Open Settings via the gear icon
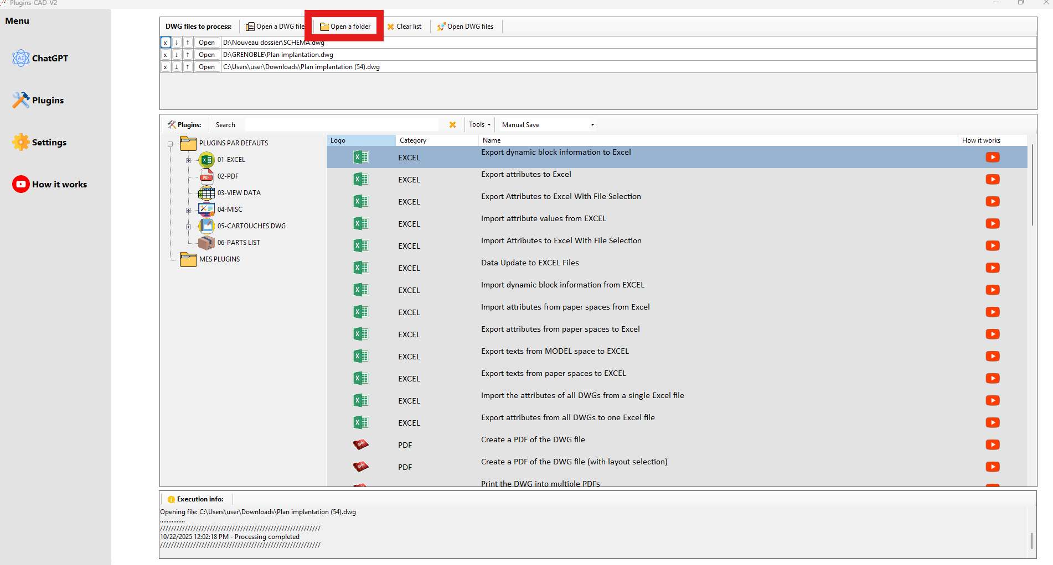Viewport: 1053px width, 565px height. 21,142
